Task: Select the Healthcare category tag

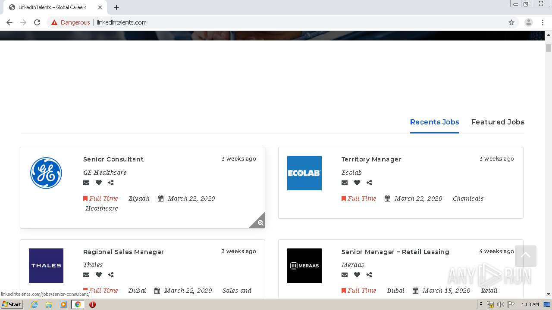Action: 102,208
